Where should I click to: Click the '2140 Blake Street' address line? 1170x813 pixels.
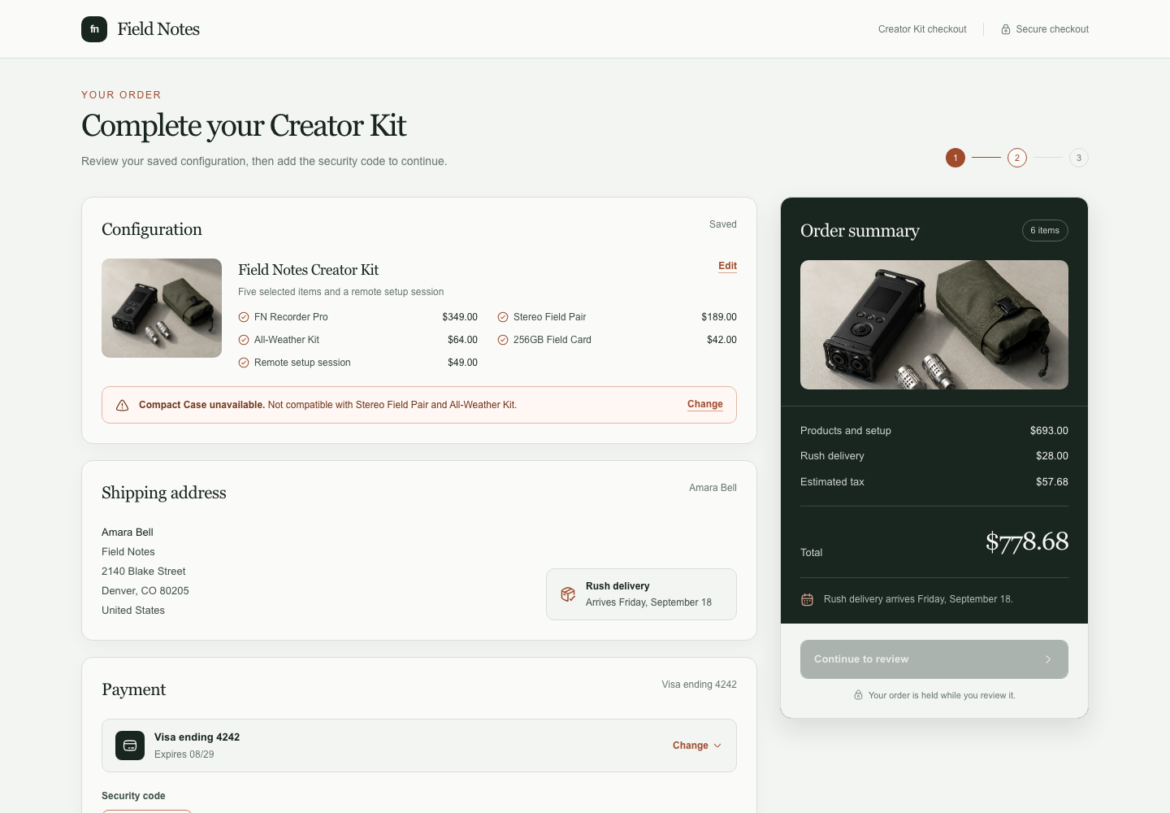(x=143, y=572)
